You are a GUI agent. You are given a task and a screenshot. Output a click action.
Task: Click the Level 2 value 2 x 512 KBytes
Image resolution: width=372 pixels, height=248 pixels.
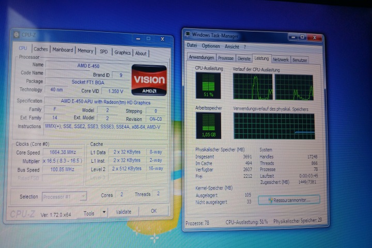[x=127, y=169]
